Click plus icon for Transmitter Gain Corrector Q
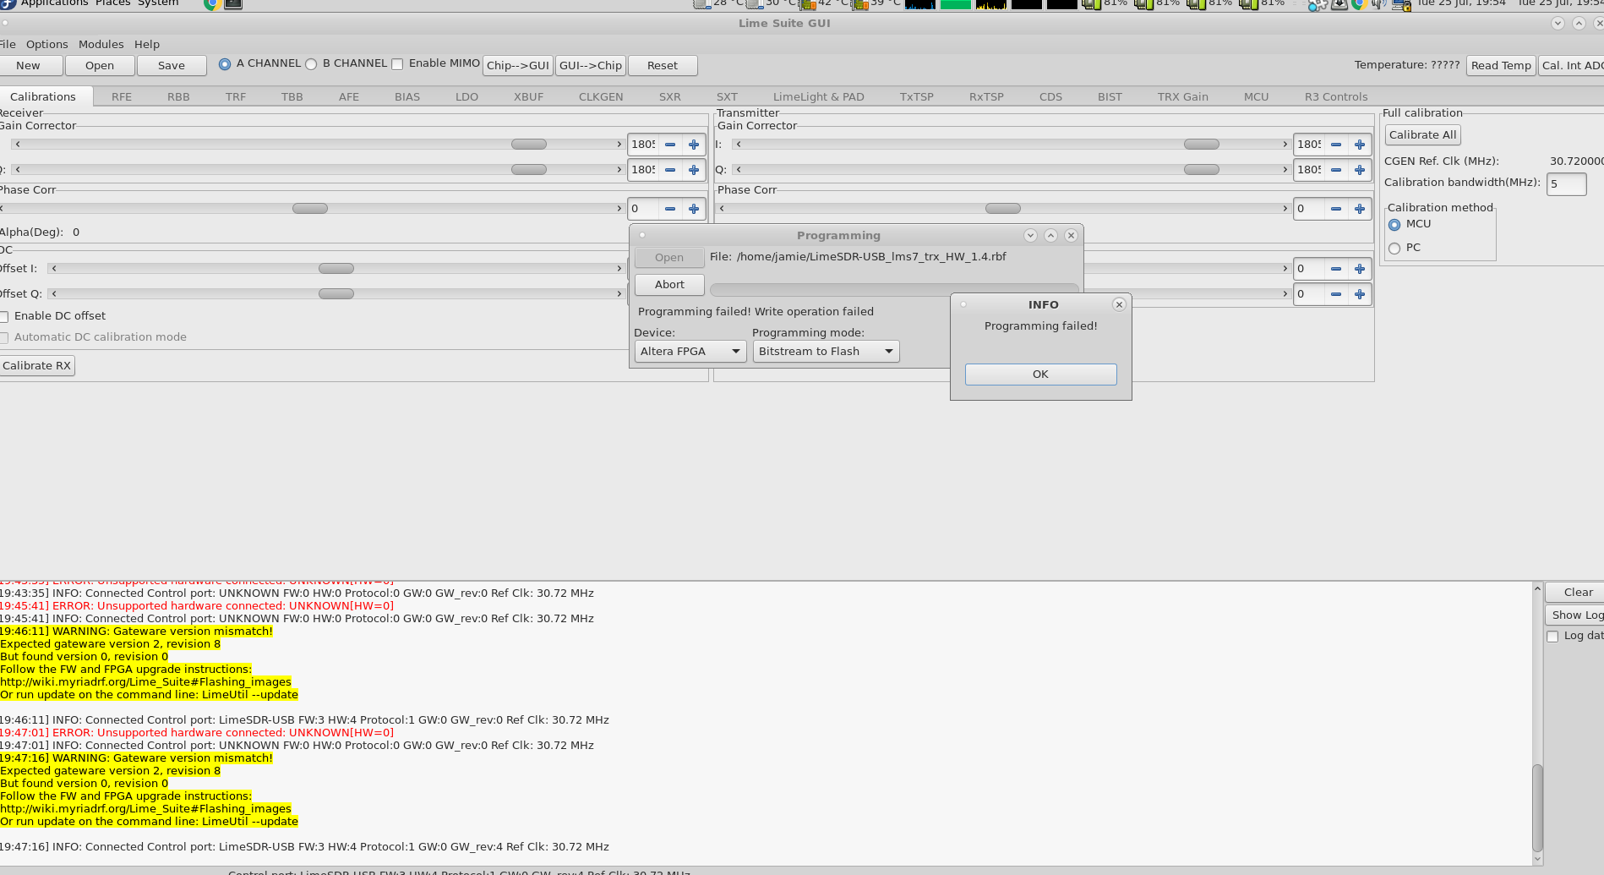Image resolution: width=1604 pixels, height=875 pixels. (x=1360, y=170)
